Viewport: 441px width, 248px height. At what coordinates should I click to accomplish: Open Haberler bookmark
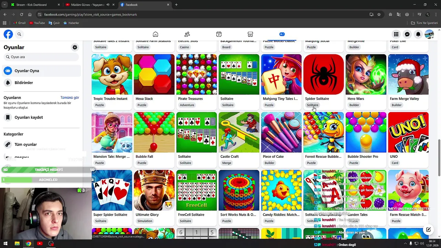[x=71, y=23]
